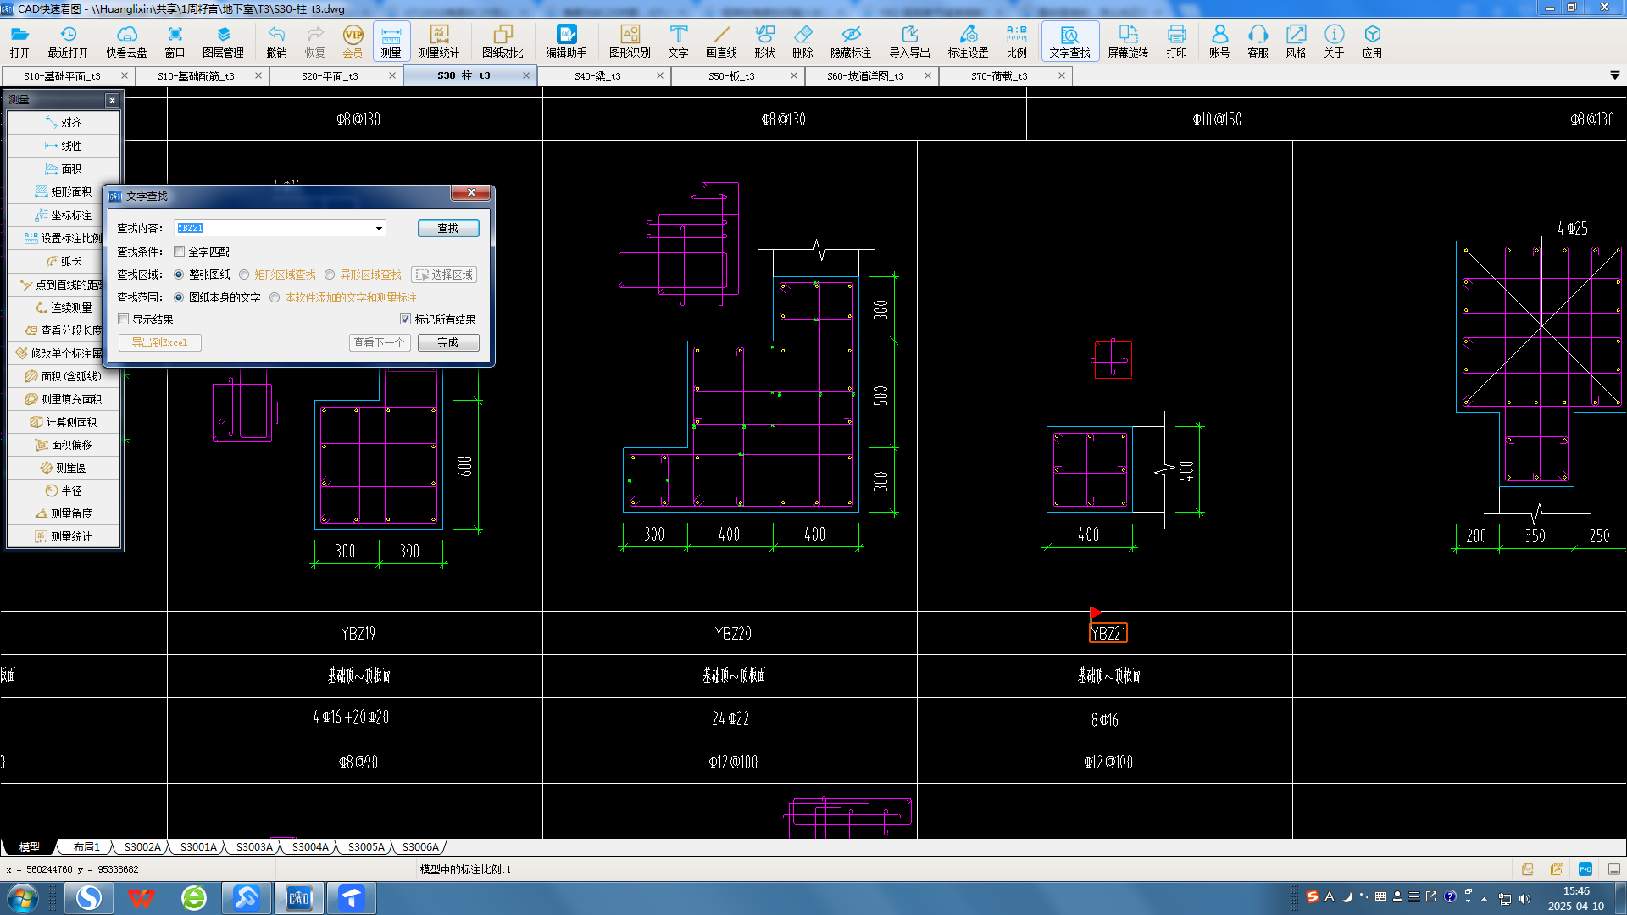Open the WPS app in taskbar

tap(141, 898)
